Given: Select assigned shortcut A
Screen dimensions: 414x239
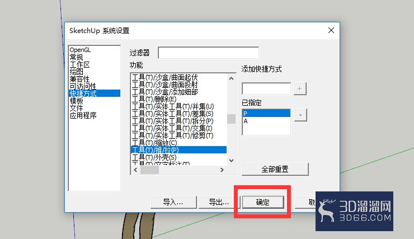Looking at the screenshot, I should pos(266,121).
